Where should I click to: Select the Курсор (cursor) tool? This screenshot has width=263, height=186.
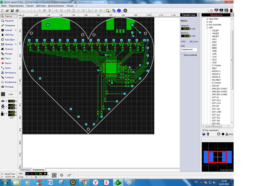8,16
